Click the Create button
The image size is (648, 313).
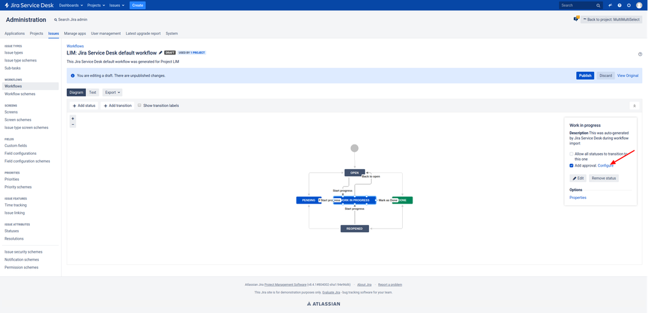(x=138, y=5)
